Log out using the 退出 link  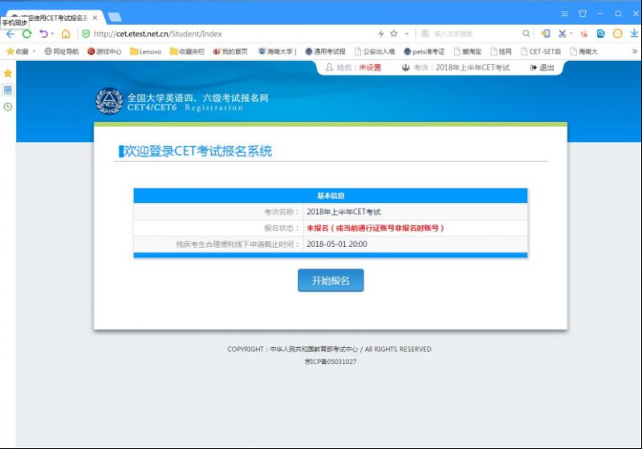point(542,67)
